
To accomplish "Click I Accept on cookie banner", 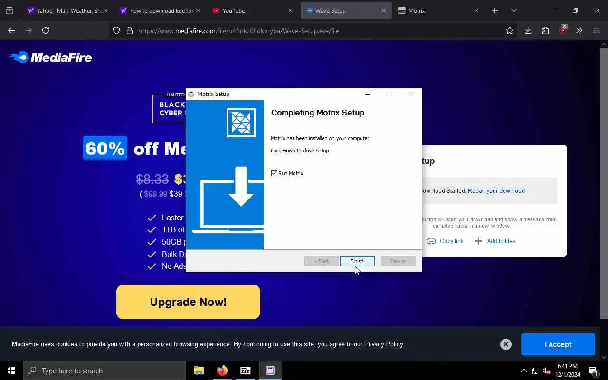I will click(558, 344).
